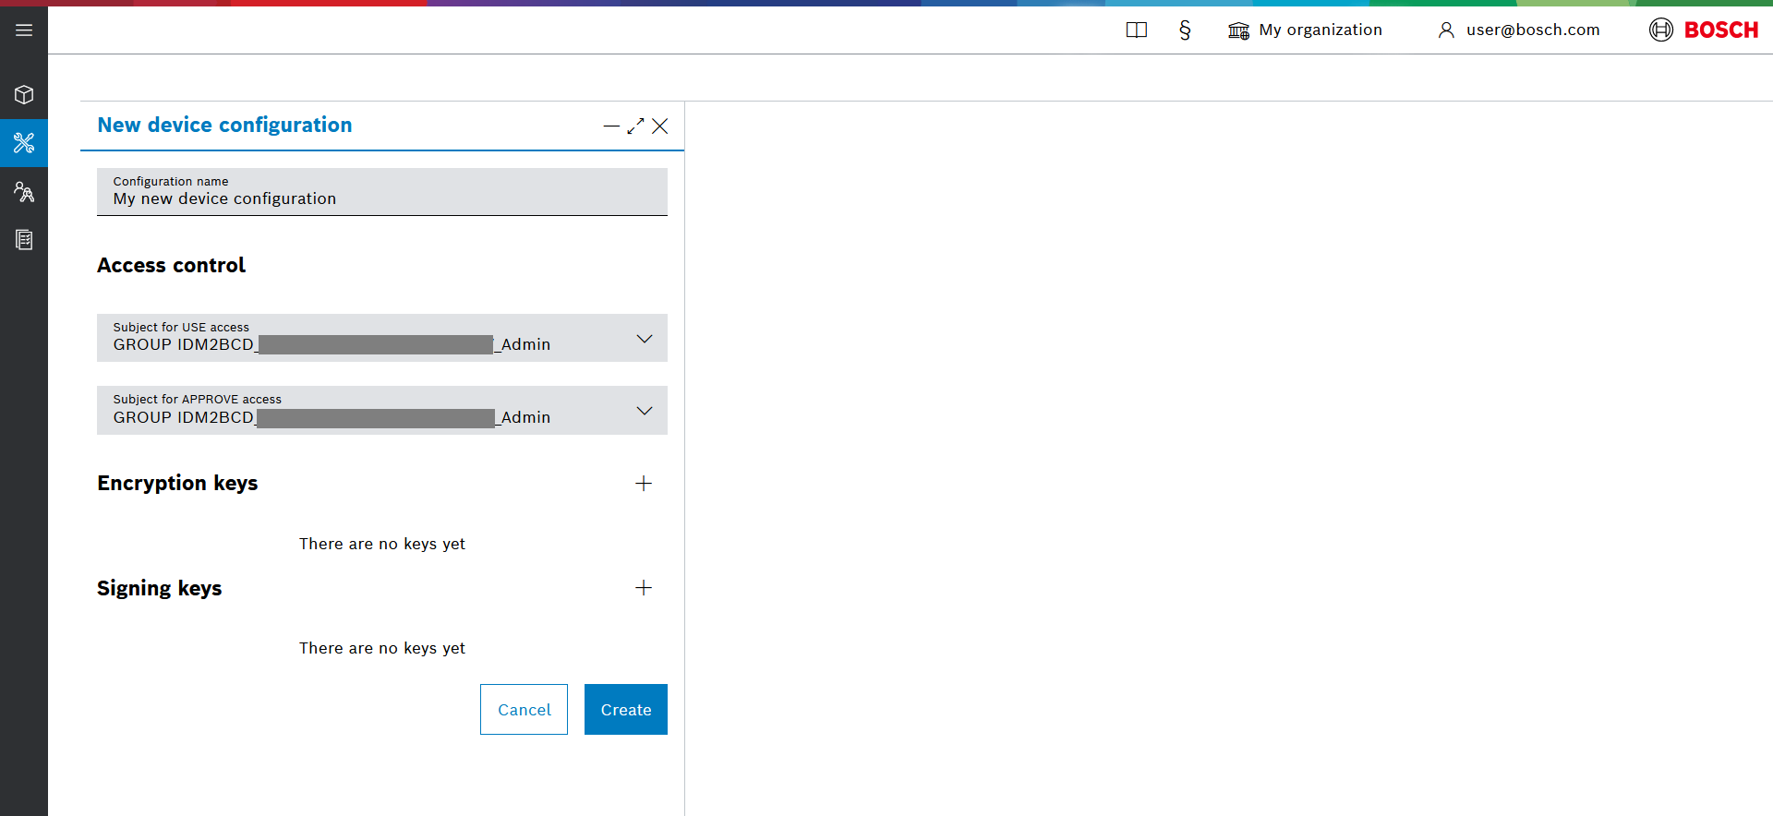Add a new encryption key
Viewport: 1773px width, 816px height.
coord(644,484)
